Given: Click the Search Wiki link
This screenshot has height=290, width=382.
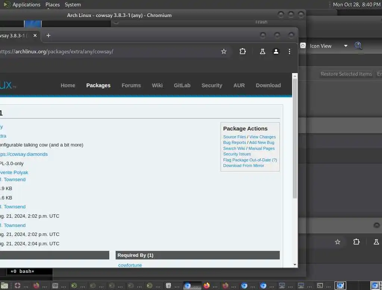Looking at the screenshot, I should 234,148.
